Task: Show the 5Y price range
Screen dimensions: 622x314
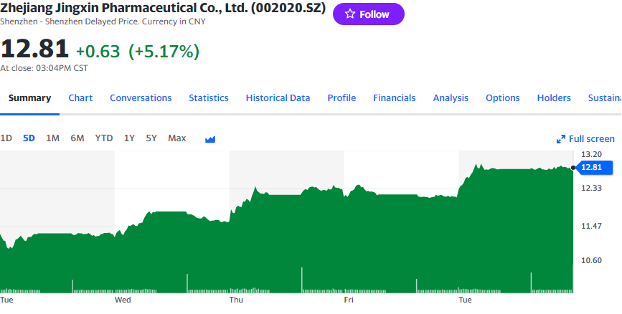Action: click(x=151, y=138)
